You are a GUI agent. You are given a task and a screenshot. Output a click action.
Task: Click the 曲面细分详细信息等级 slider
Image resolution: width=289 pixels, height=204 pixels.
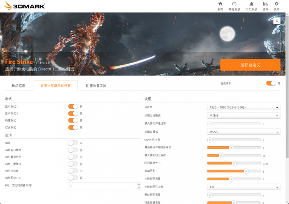234,148
